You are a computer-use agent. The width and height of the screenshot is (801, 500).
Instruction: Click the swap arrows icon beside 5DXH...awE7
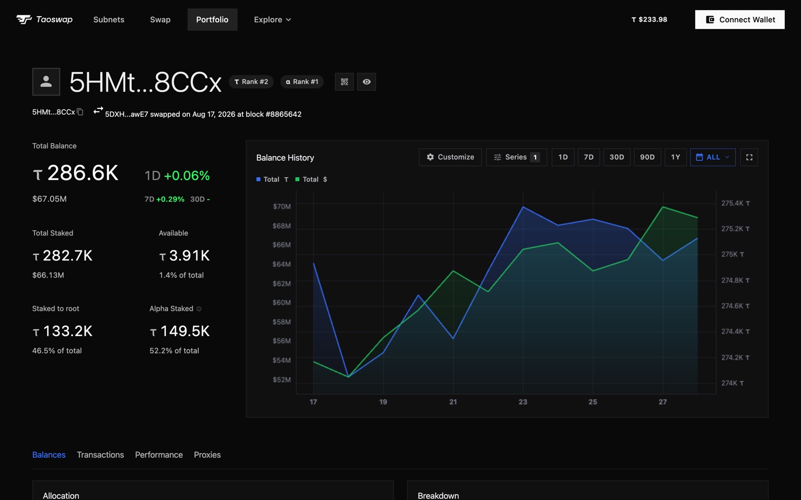(x=98, y=111)
